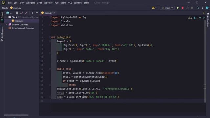Open the Refactor menu
210x118 pixels.
tap(48, 3)
